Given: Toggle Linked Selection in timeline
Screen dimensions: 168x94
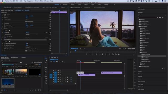Looking at the screenshot, I should (57, 62).
